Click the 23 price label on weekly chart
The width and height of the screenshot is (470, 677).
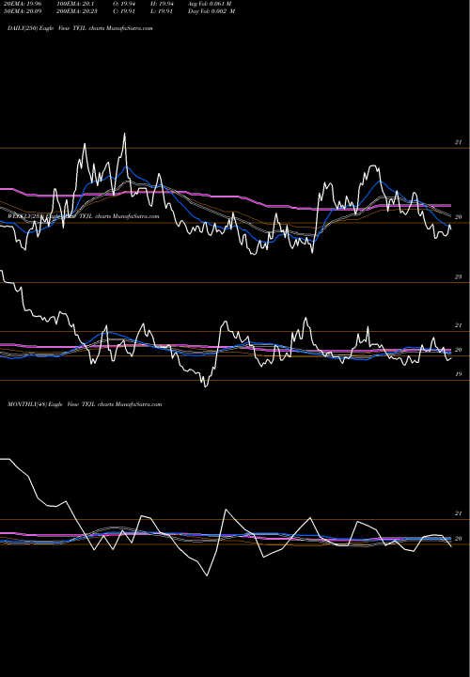click(459, 276)
